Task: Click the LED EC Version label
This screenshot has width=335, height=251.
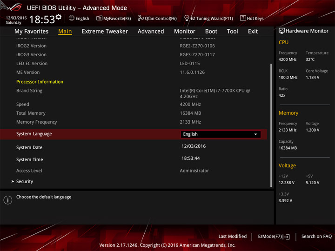Action: coord(32,63)
